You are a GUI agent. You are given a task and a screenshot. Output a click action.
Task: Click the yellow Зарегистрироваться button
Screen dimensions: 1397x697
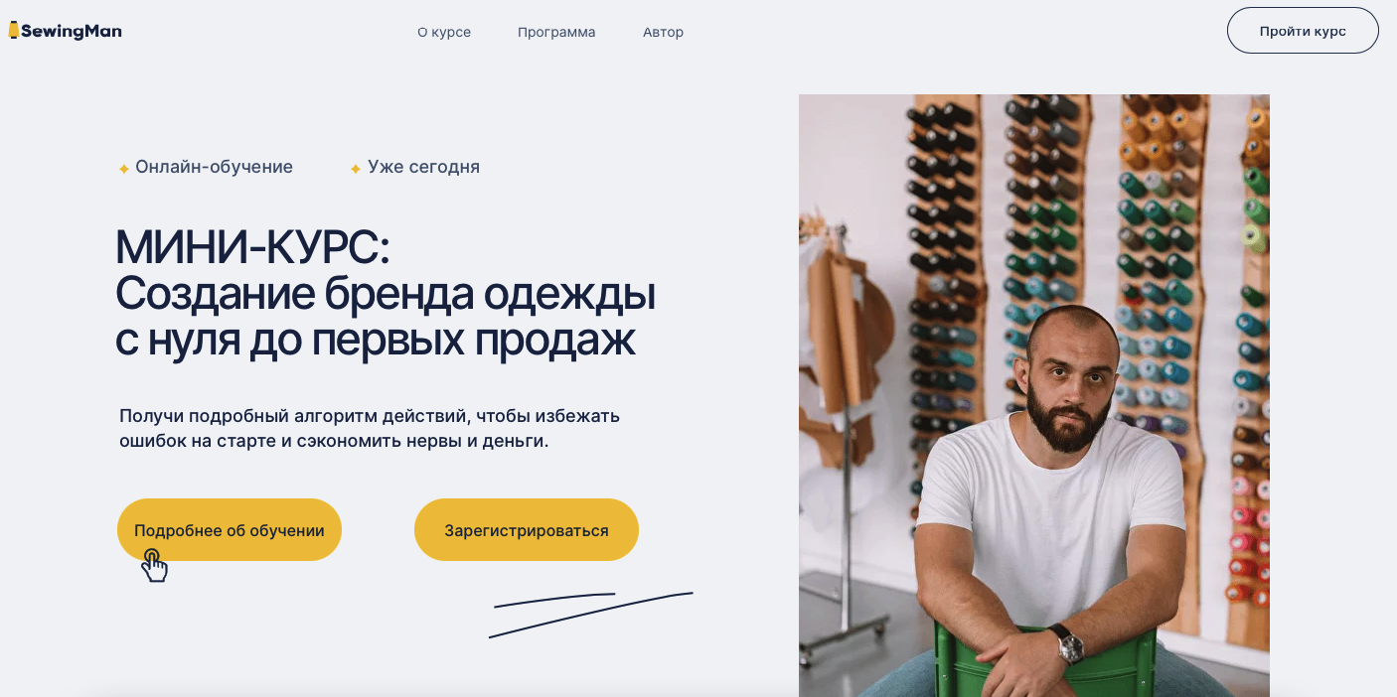527,530
